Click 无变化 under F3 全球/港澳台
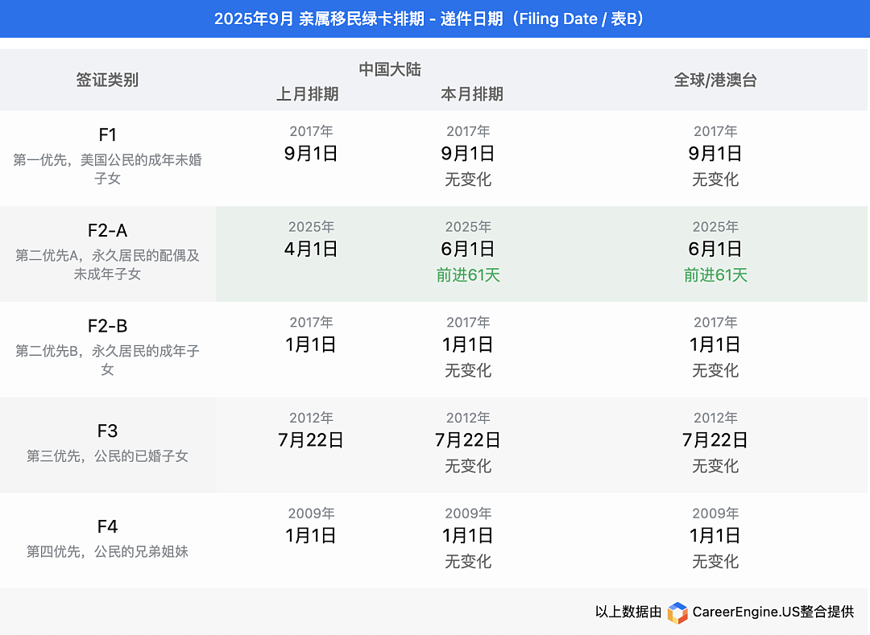The height and width of the screenshot is (635, 870). tap(715, 466)
